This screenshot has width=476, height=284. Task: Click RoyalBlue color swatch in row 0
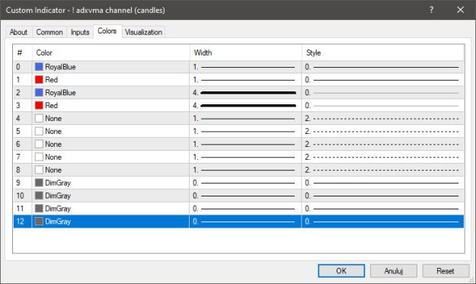coord(39,67)
